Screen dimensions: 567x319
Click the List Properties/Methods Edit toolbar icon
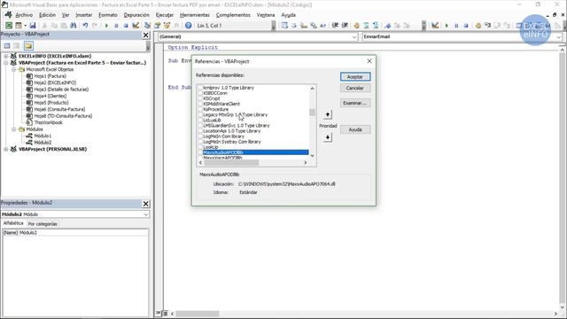click(x=284, y=26)
